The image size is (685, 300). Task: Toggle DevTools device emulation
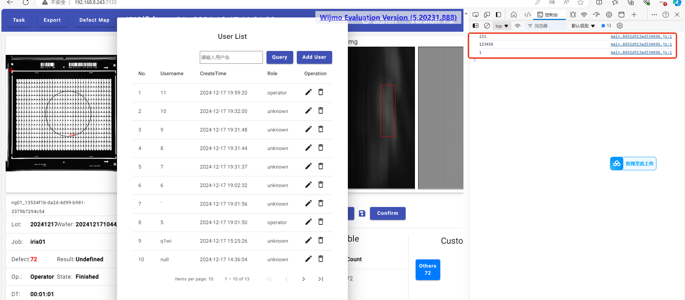click(487, 15)
